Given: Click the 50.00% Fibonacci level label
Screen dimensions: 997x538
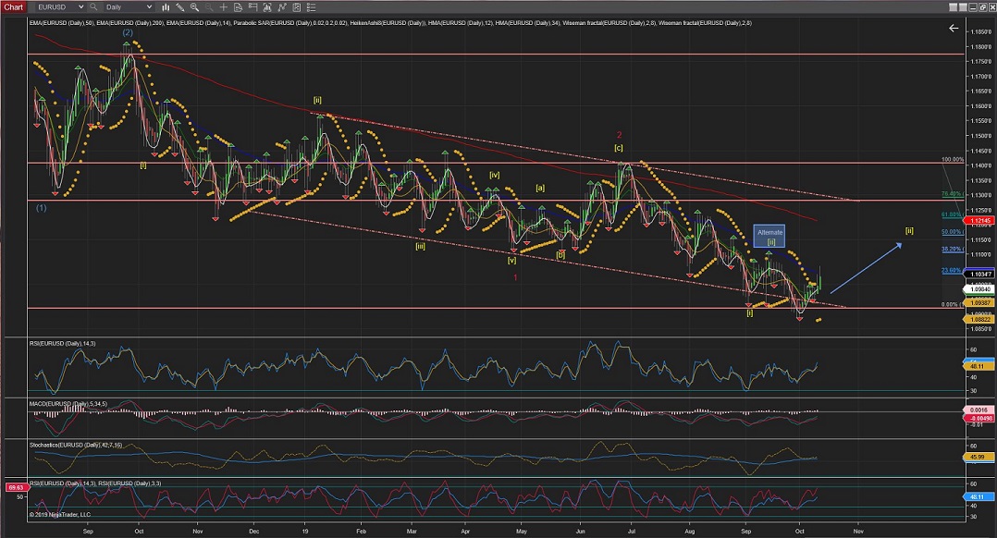Looking at the screenshot, I should [952, 232].
